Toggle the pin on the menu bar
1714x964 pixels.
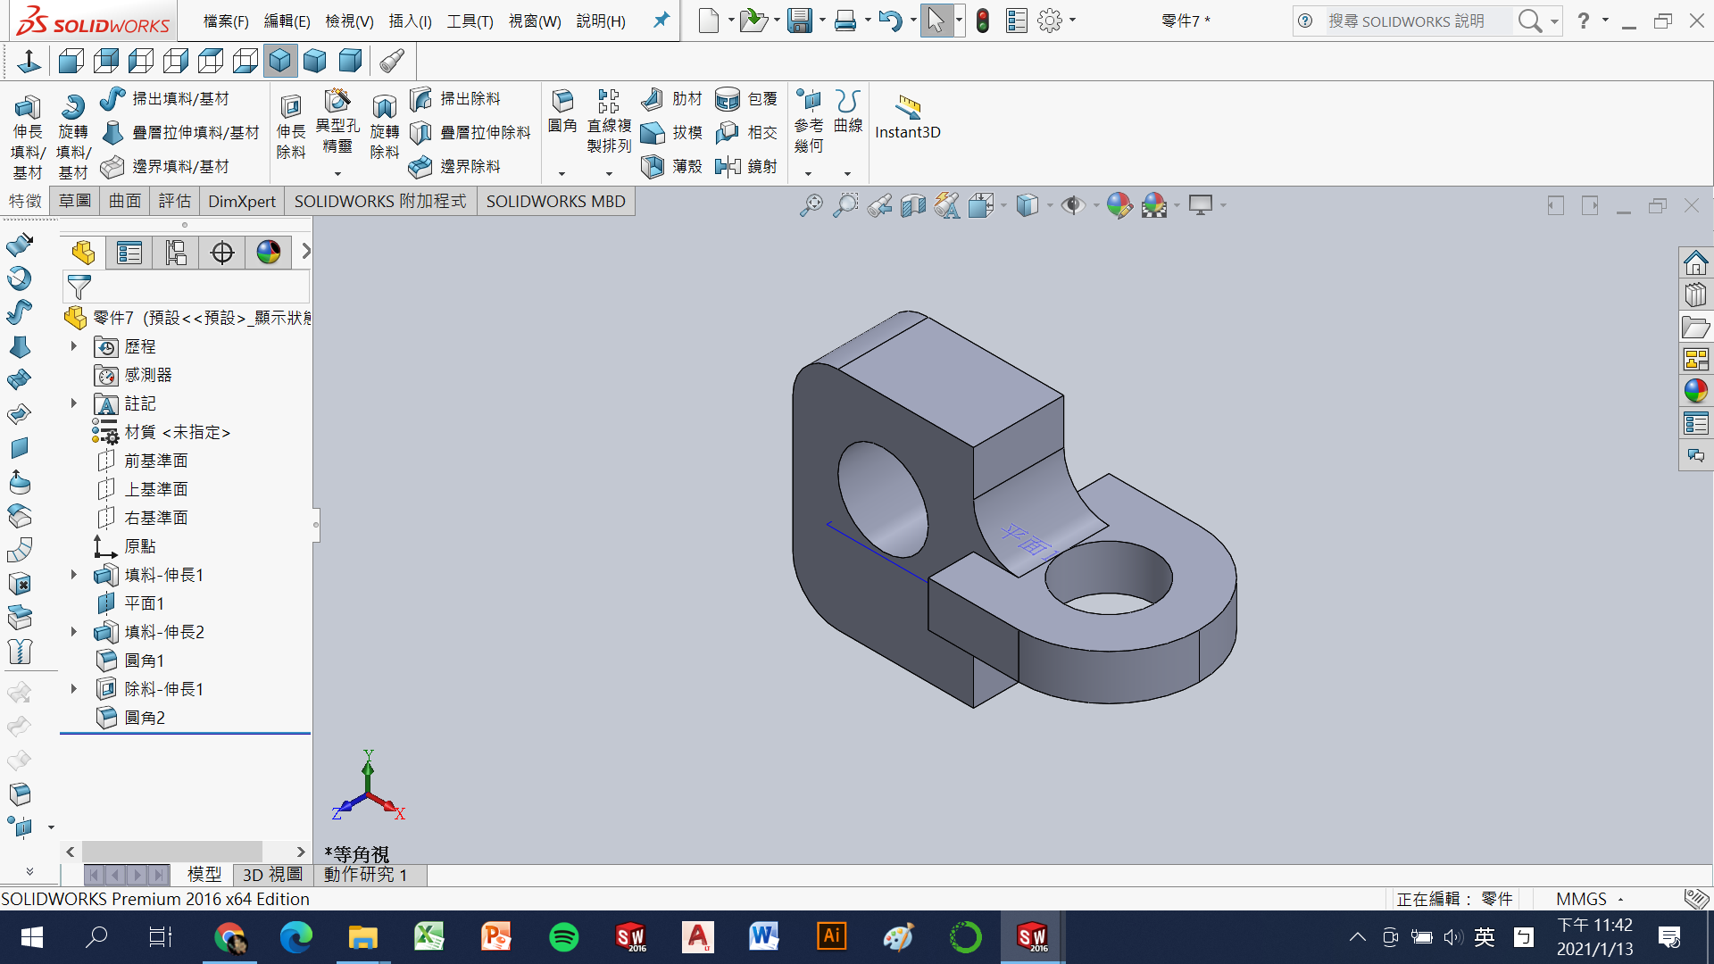pyautogui.click(x=661, y=20)
